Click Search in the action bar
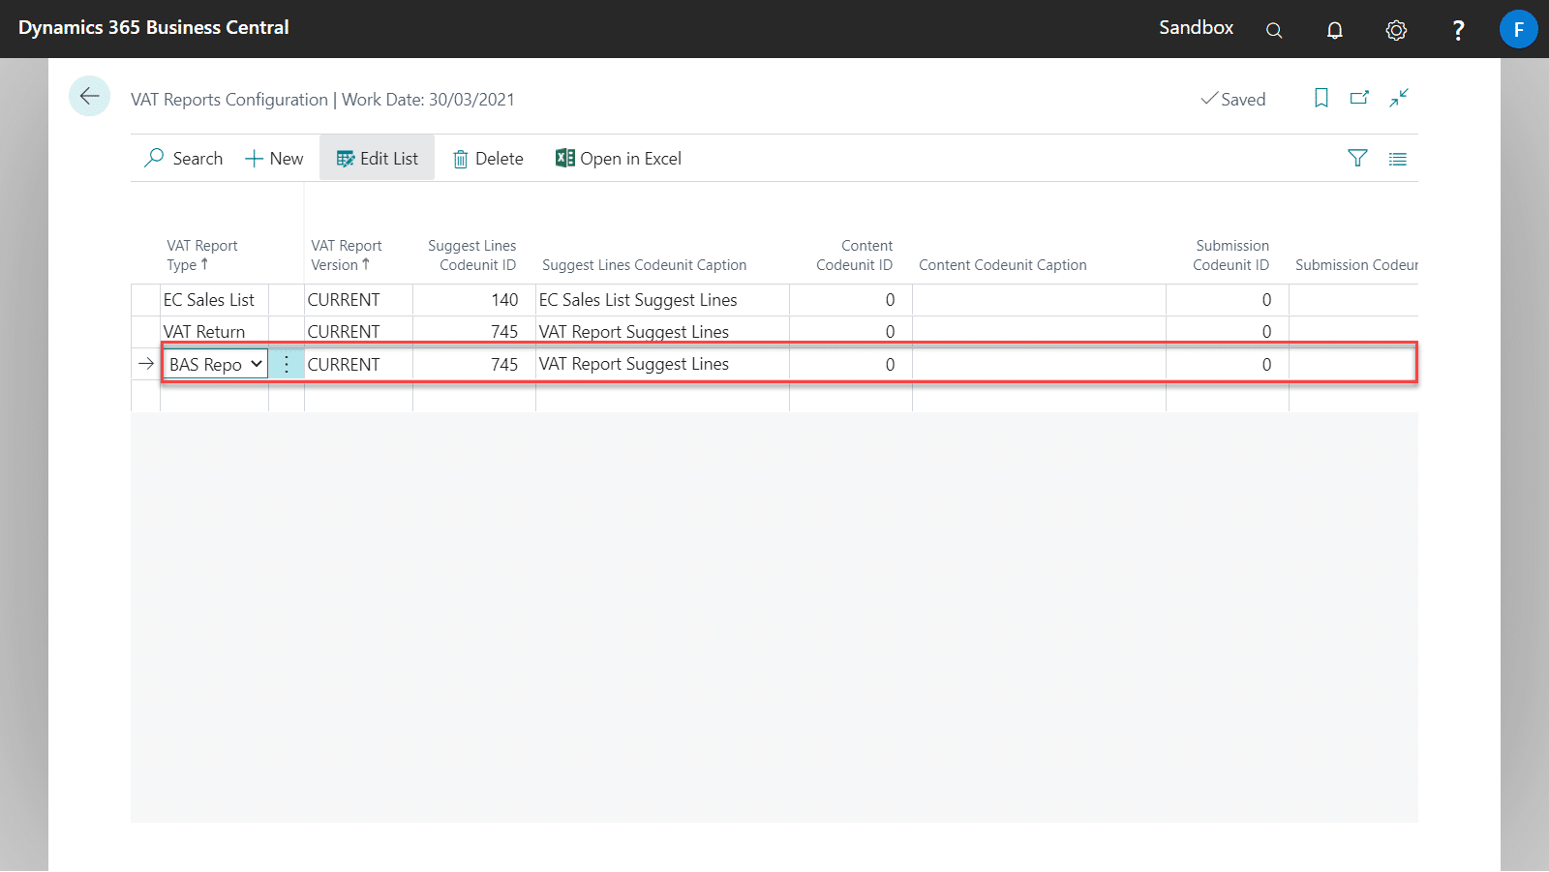The image size is (1549, 872). [184, 159]
